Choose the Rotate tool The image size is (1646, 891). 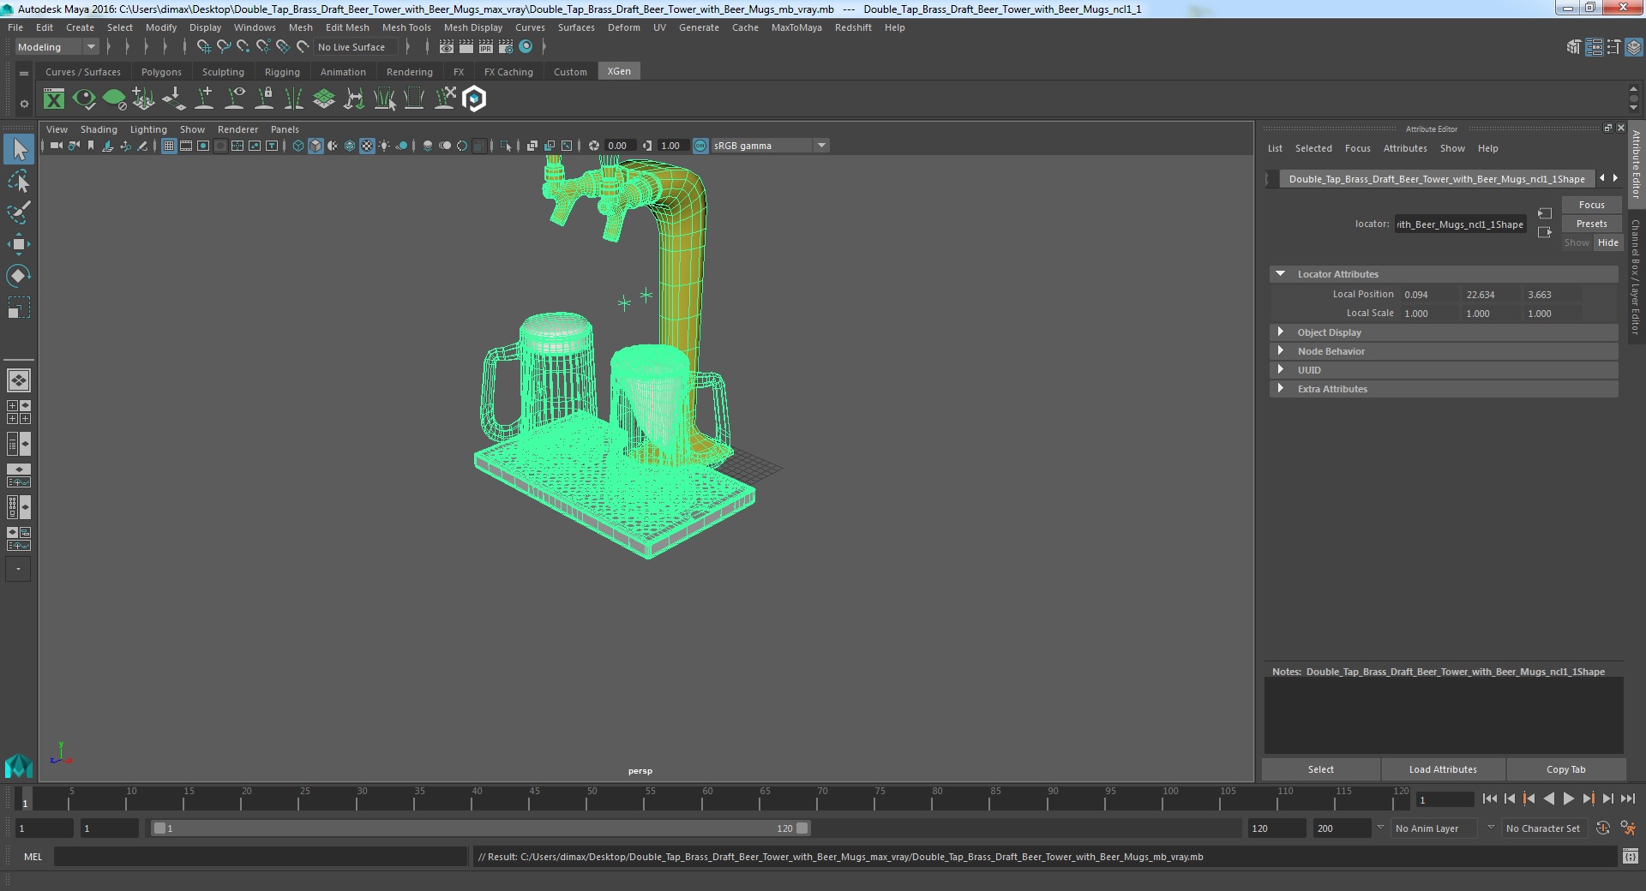pos(19,275)
